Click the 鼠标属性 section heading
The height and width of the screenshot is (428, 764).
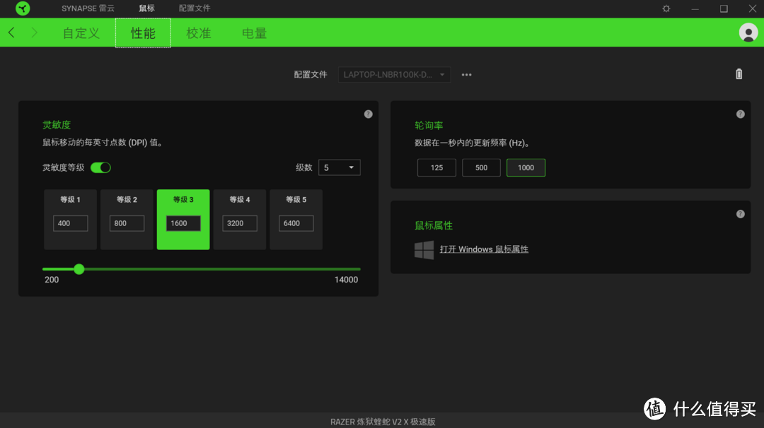coord(434,226)
